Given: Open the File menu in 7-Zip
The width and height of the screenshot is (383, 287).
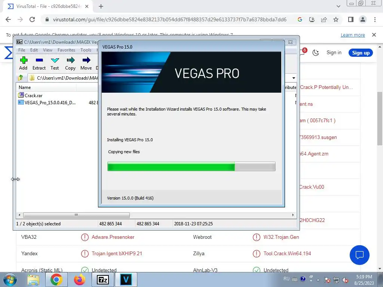Looking at the screenshot, I should point(22,50).
